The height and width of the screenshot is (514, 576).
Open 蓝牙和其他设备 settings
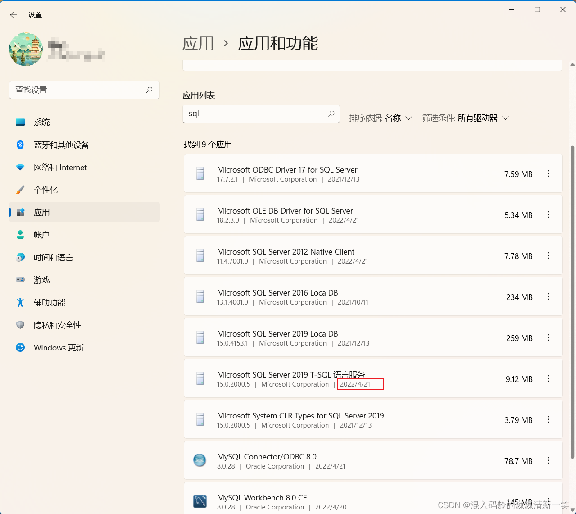84,145
